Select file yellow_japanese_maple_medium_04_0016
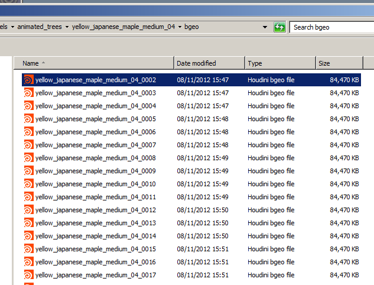374x285 pixels. coord(95,262)
